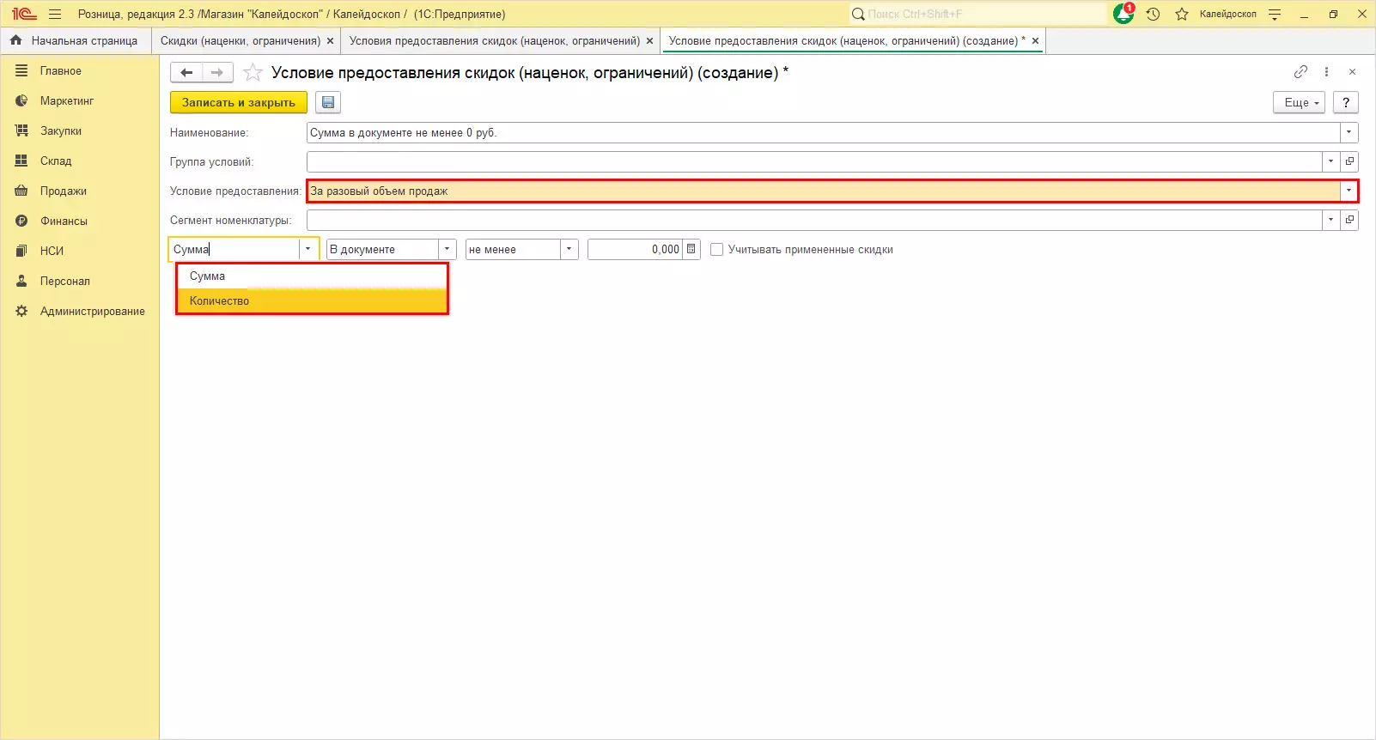The width and height of the screenshot is (1376, 740).
Task: Expand the Группа условий dropdown arrow
Action: coord(1330,161)
